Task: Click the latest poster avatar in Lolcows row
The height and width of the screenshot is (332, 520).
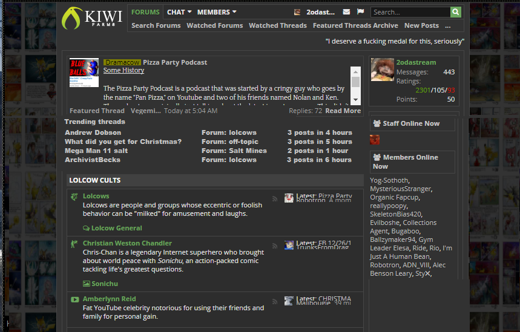Action: (x=289, y=198)
